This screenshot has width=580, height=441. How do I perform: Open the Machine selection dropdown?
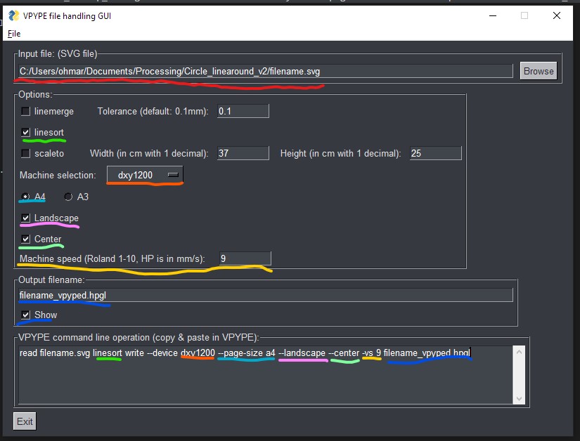(172, 175)
